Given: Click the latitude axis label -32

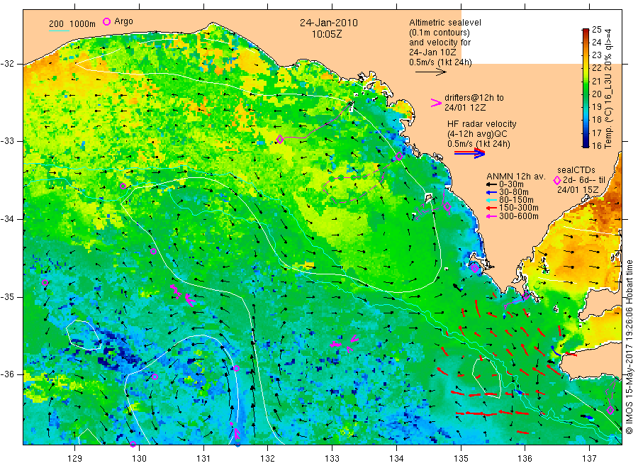Looking at the screenshot, I should pyautogui.click(x=7, y=64).
